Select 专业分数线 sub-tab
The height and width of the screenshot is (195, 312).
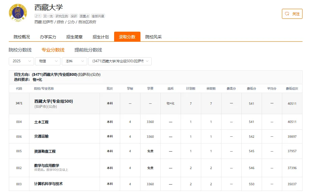53,50
